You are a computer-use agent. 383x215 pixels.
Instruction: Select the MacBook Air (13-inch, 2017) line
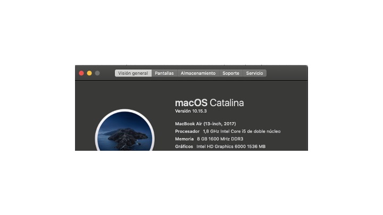(x=205, y=124)
